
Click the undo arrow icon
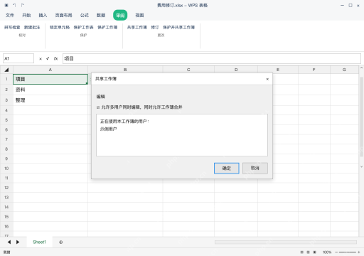tap(14, 5)
